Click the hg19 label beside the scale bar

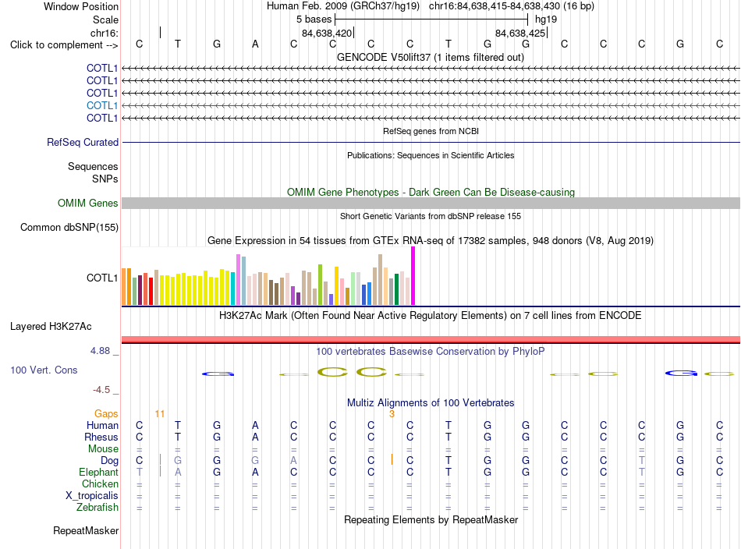546,19
